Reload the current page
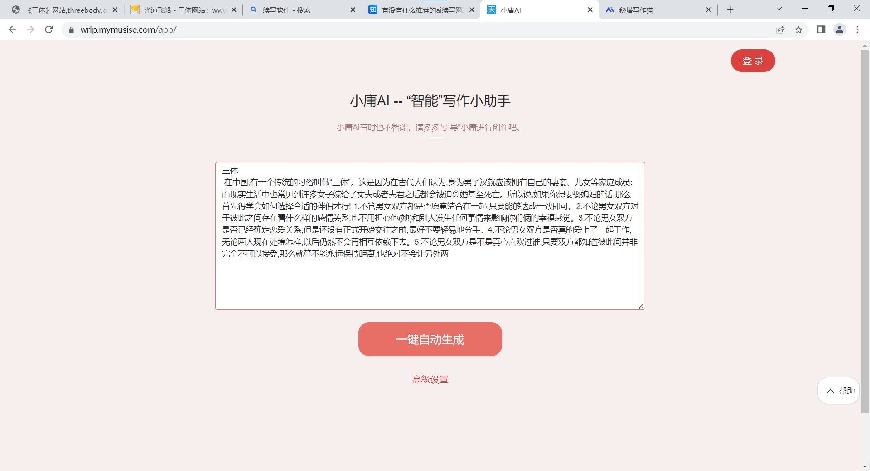Screen dimensions: 870x471 [49, 29]
